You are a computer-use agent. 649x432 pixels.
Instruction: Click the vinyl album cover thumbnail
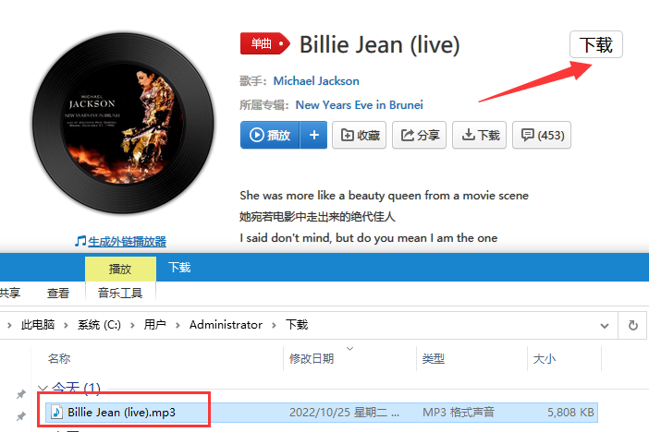(x=123, y=123)
